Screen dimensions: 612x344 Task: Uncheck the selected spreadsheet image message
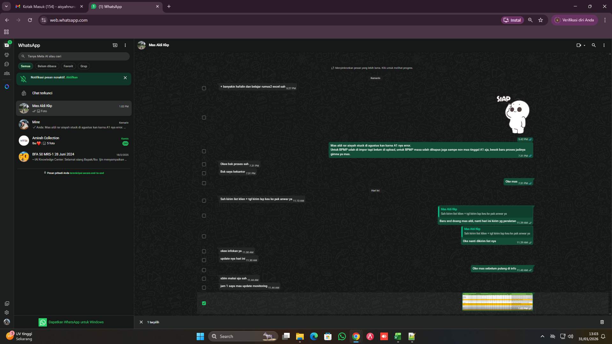(204, 303)
